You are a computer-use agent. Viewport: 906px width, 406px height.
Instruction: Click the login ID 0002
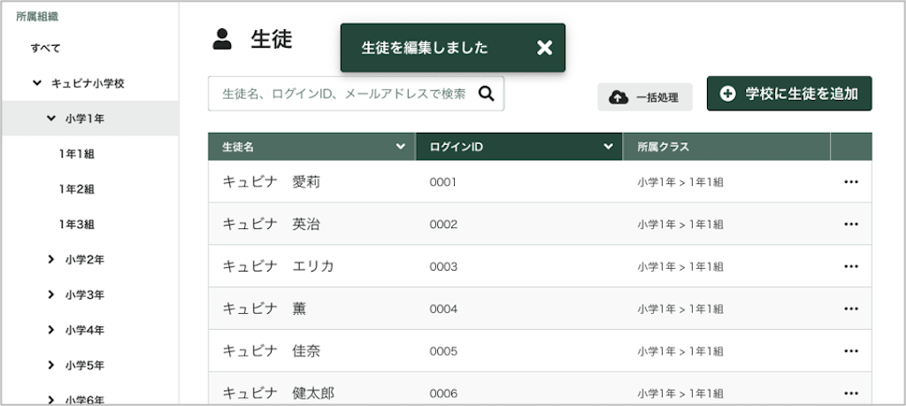(443, 224)
